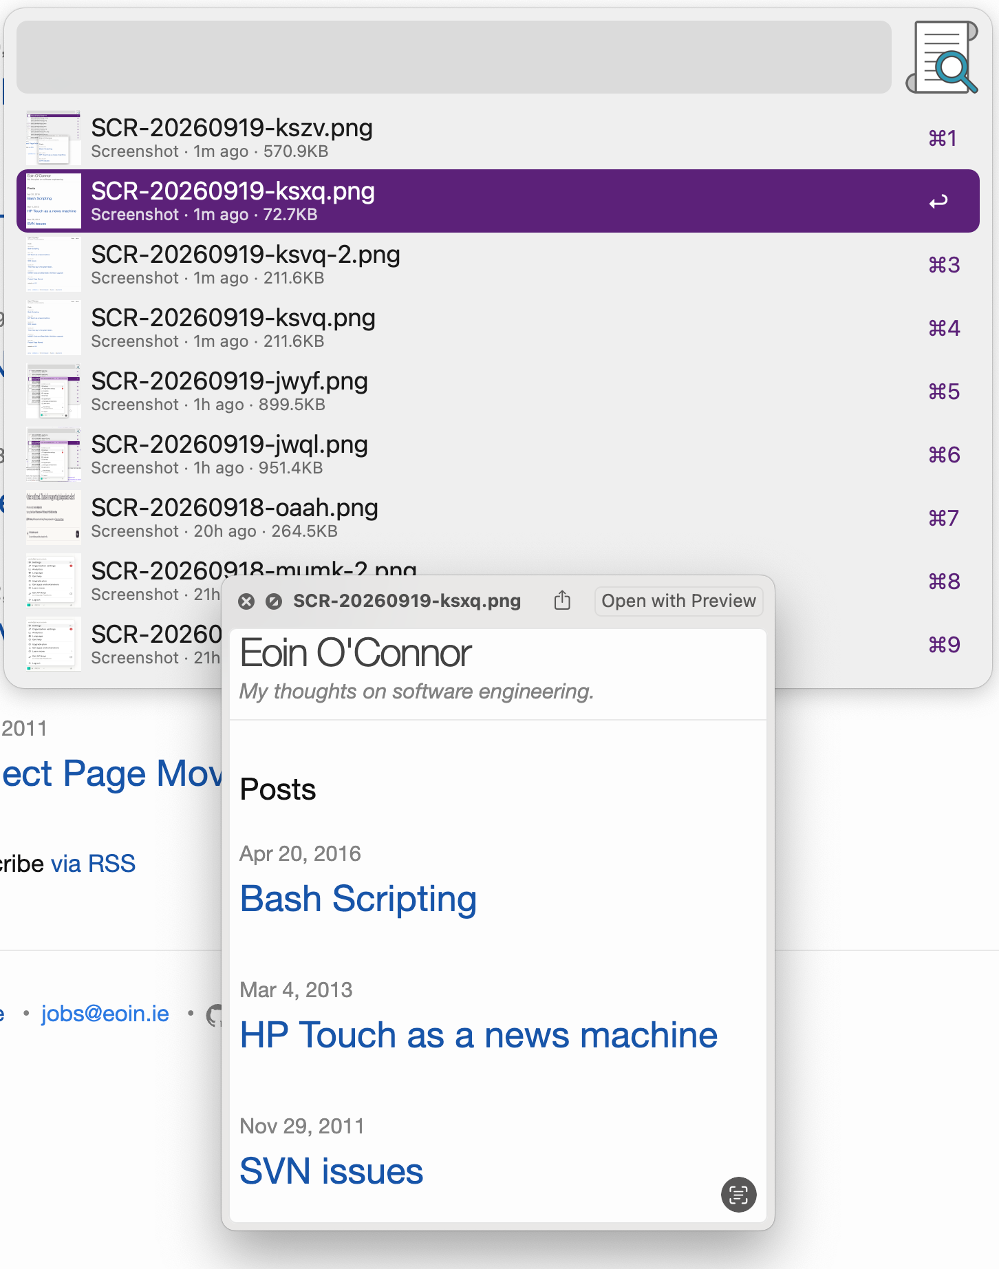Click via RSS link on background page
This screenshot has height=1269, width=999.
[93, 864]
